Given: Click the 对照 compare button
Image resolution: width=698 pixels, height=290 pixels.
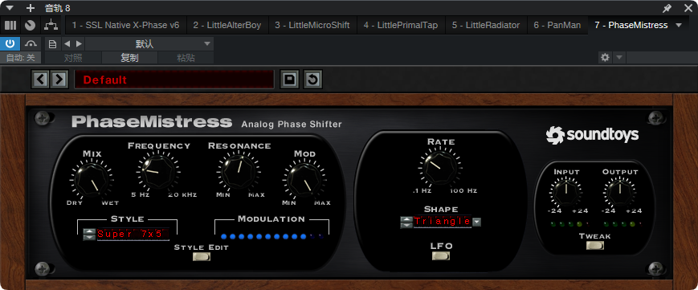Looking at the screenshot, I should tap(73, 58).
